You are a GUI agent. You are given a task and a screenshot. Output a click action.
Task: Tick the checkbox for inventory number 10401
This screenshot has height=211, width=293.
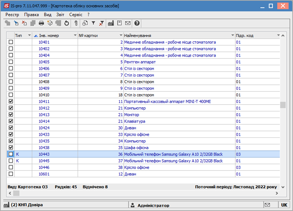11,42
